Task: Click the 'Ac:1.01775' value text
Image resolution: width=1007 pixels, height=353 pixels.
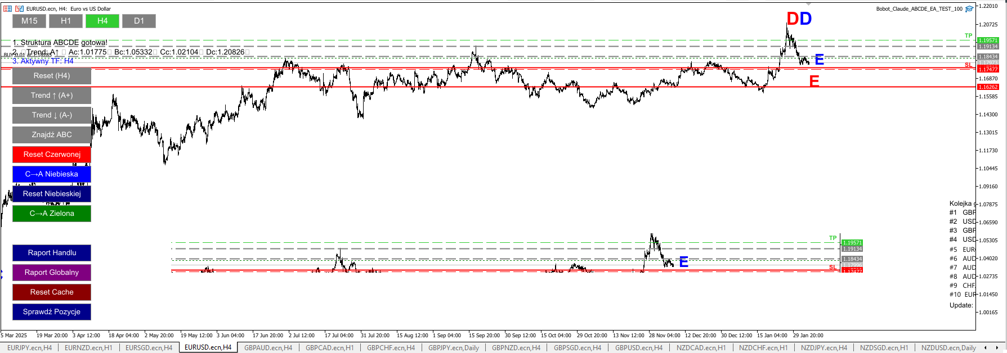Action: coord(87,52)
